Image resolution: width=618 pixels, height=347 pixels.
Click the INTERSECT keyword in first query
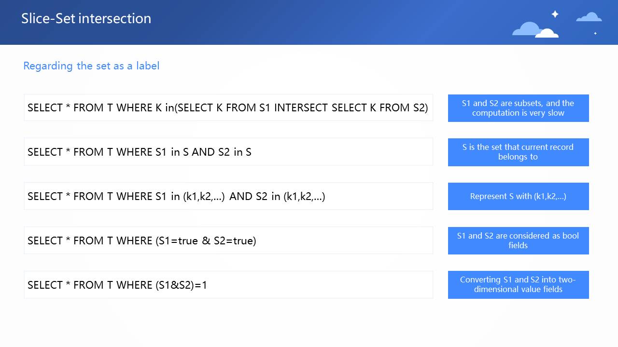pyautogui.click(x=301, y=107)
